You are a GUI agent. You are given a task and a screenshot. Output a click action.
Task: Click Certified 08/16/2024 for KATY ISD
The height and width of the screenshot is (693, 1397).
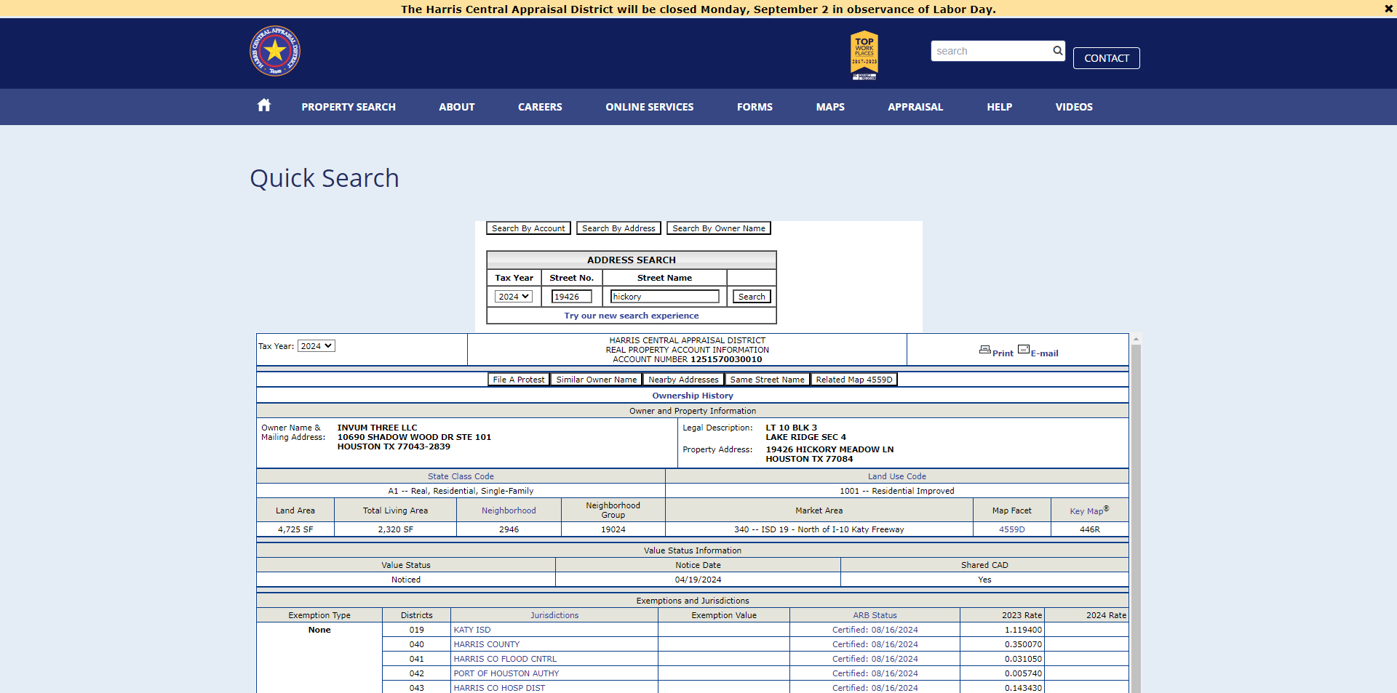coord(875,630)
